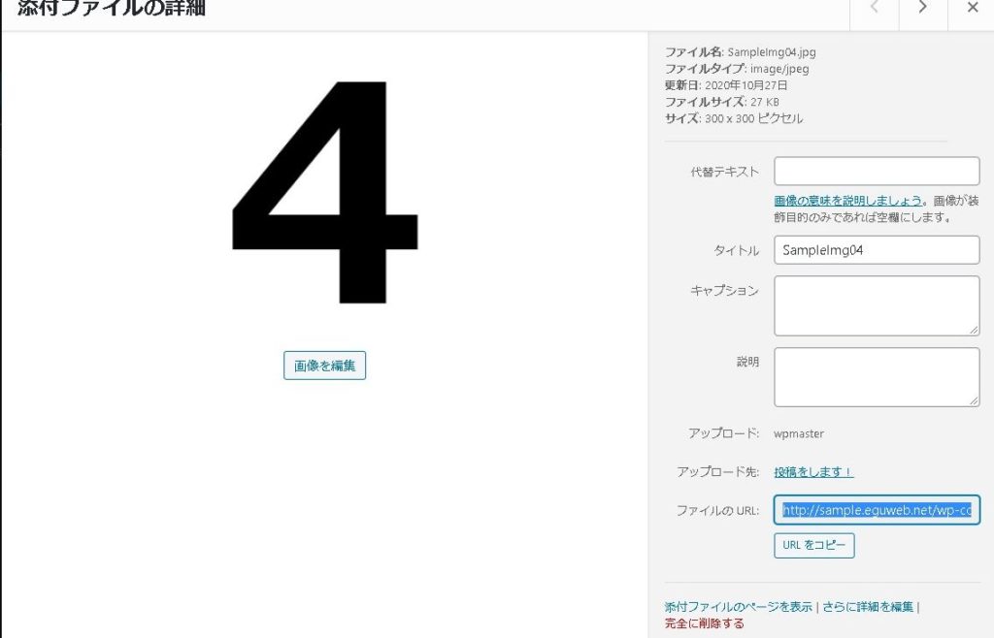Screen dimensions: 994x638
Task: Go to the previous attachment with left chevron
Action: (x=875, y=8)
